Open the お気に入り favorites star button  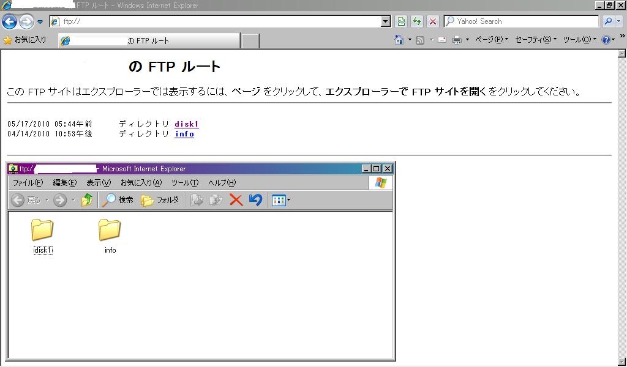tap(24, 40)
